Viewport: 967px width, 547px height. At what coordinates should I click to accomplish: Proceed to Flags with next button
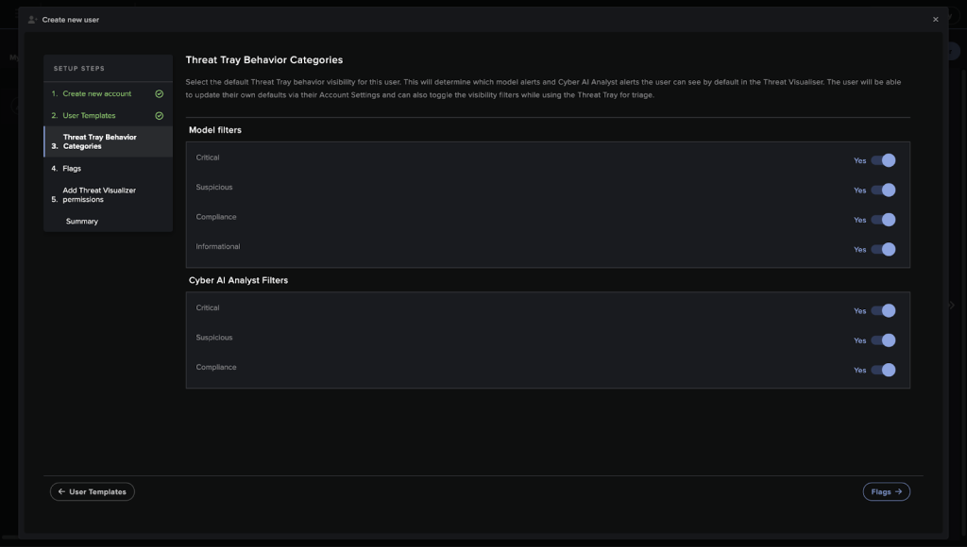click(x=886, y=491)
